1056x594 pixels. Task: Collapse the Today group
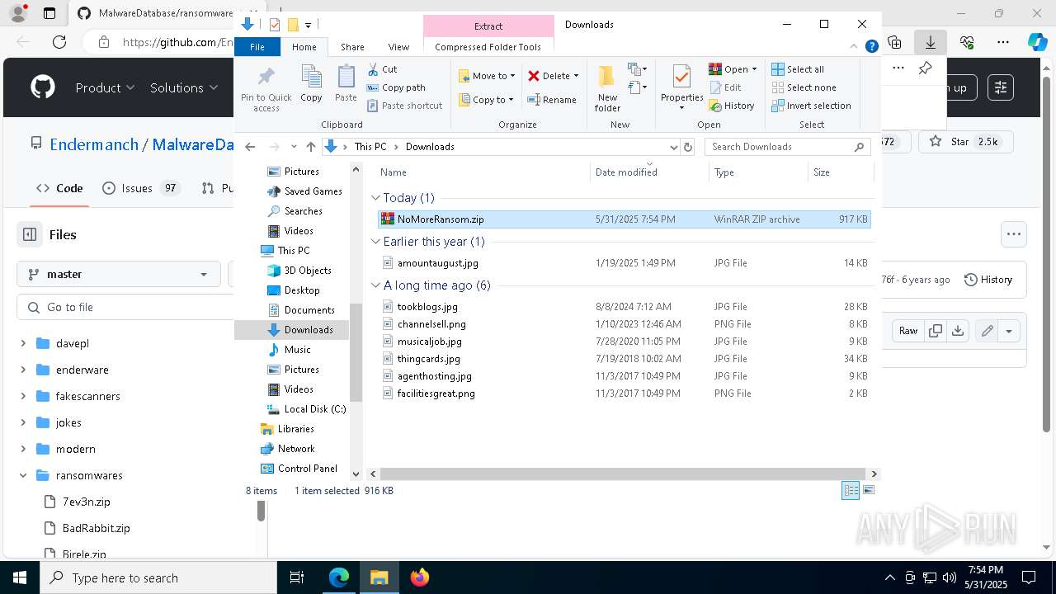coord(376,198)
